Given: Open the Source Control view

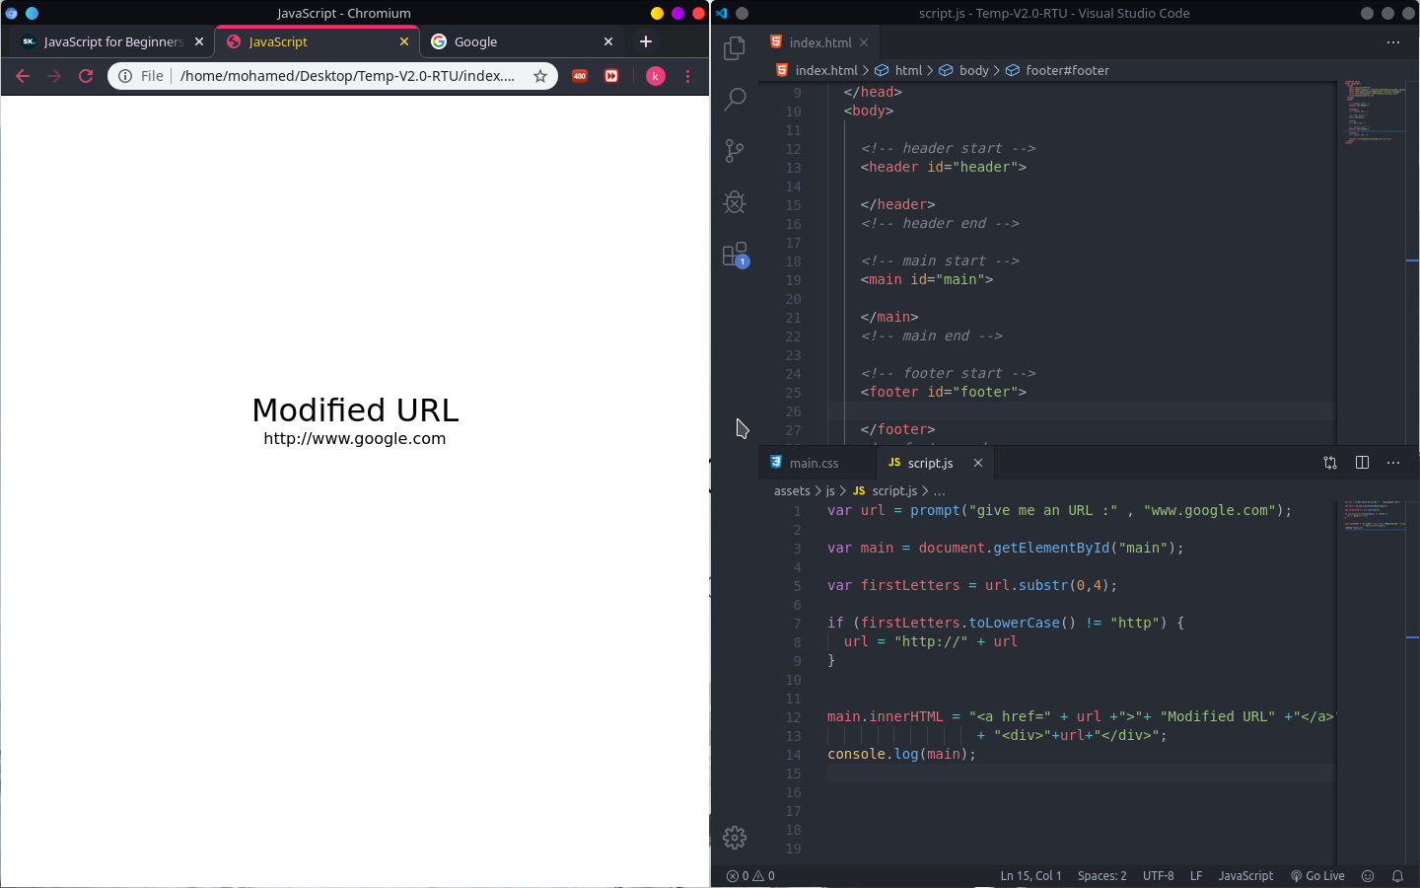Looking at the screenshot, I should coord(735,151).
